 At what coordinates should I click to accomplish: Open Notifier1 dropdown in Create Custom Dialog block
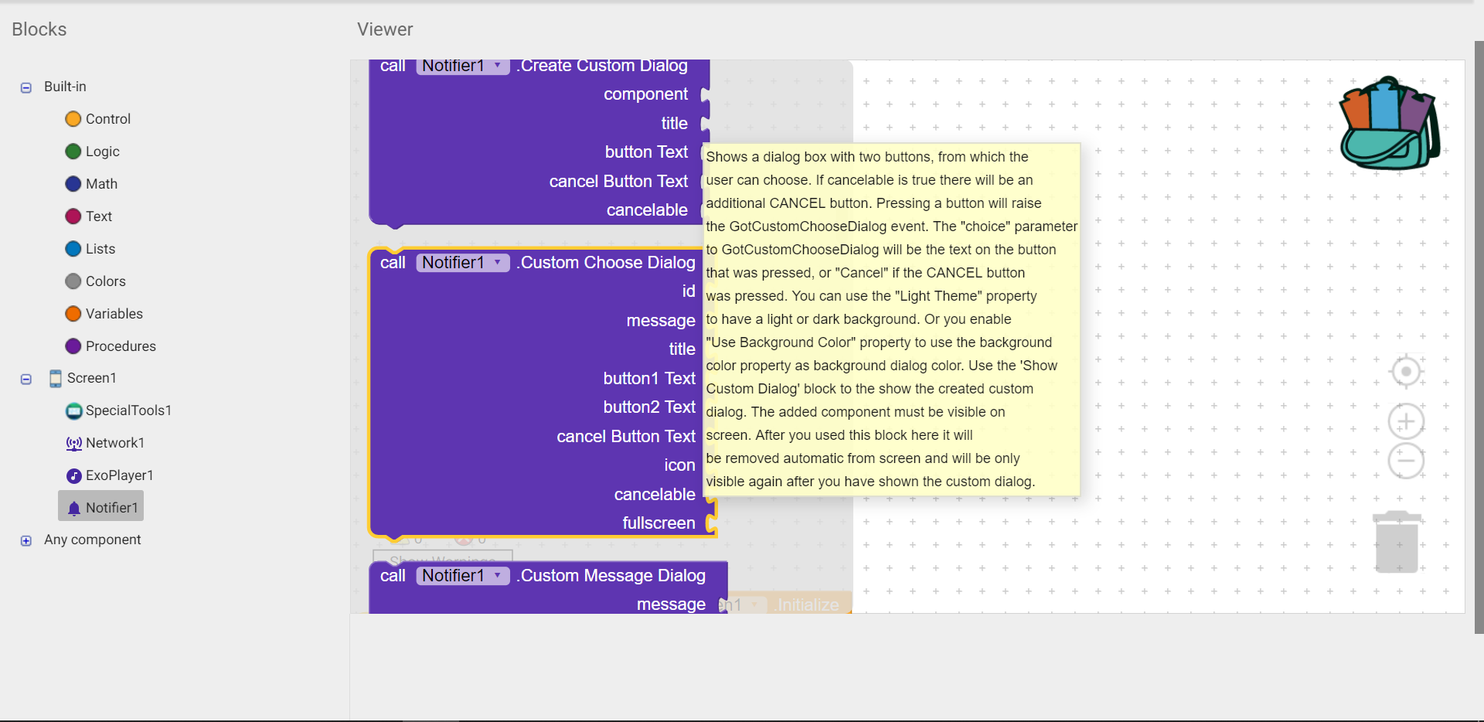(498, 66)
